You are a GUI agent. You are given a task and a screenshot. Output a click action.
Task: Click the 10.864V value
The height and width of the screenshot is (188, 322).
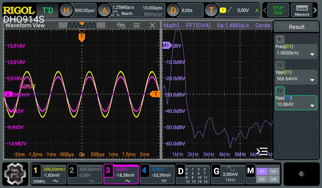[285, 104]
